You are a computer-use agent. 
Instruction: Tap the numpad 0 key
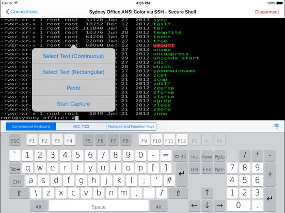coord(239,206)
